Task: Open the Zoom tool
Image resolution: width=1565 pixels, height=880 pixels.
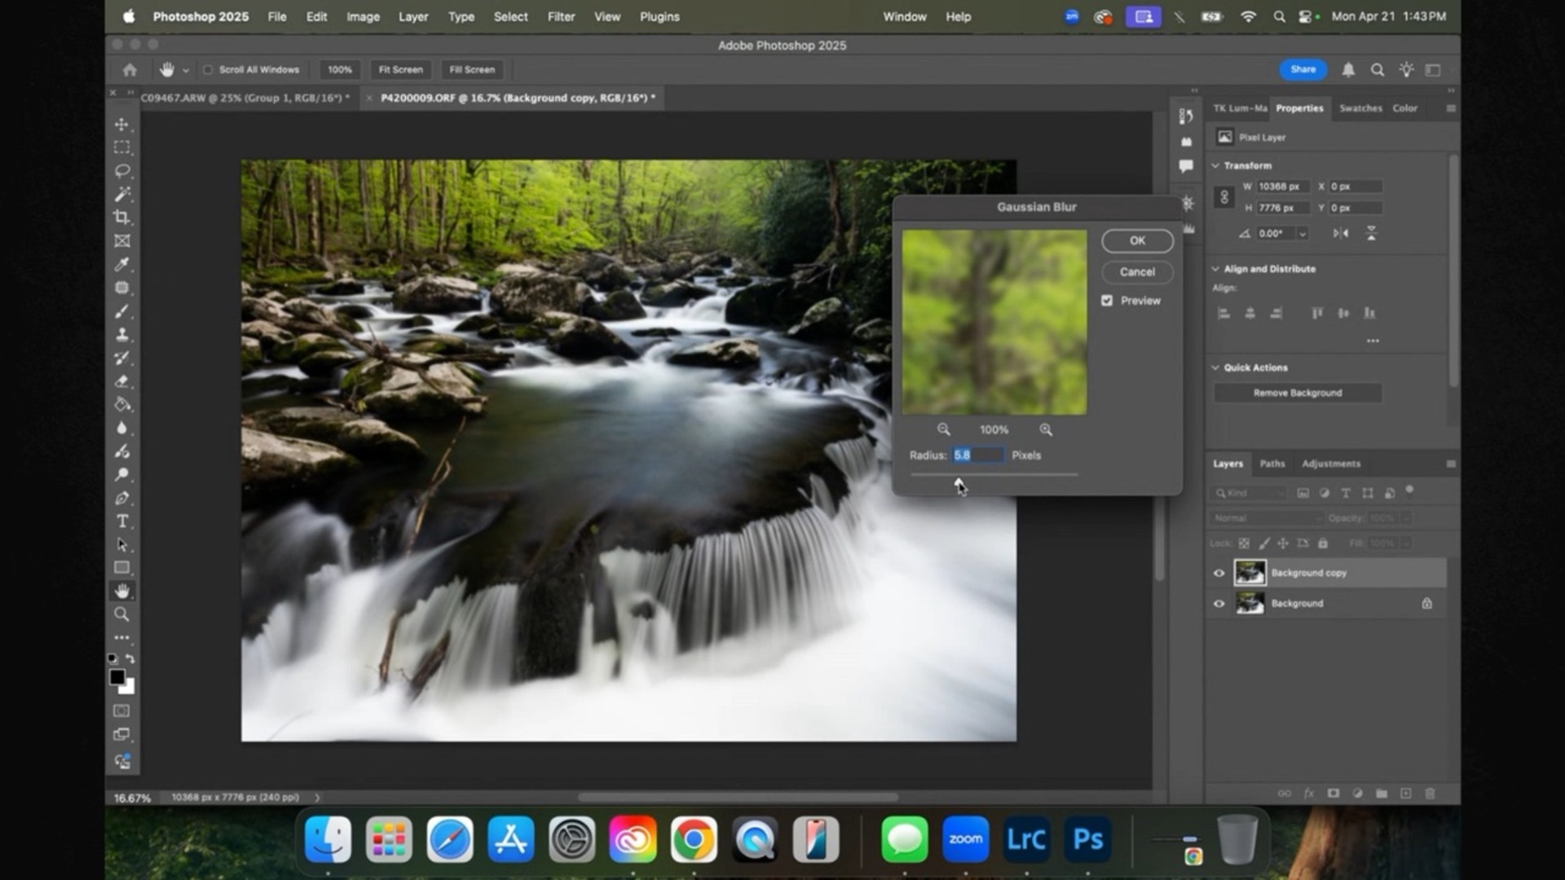Action: coord(122,615)
